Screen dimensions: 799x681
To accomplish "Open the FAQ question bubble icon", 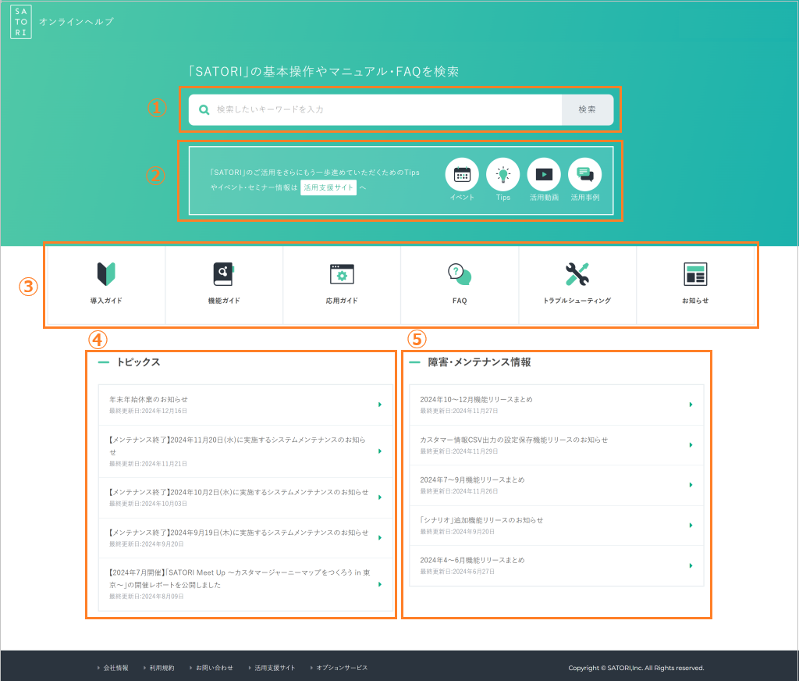I will pos(460,274).
